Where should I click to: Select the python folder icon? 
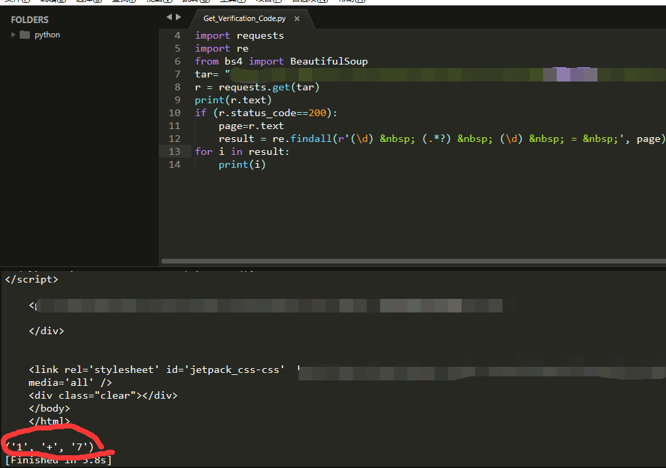tap(24, 35)
